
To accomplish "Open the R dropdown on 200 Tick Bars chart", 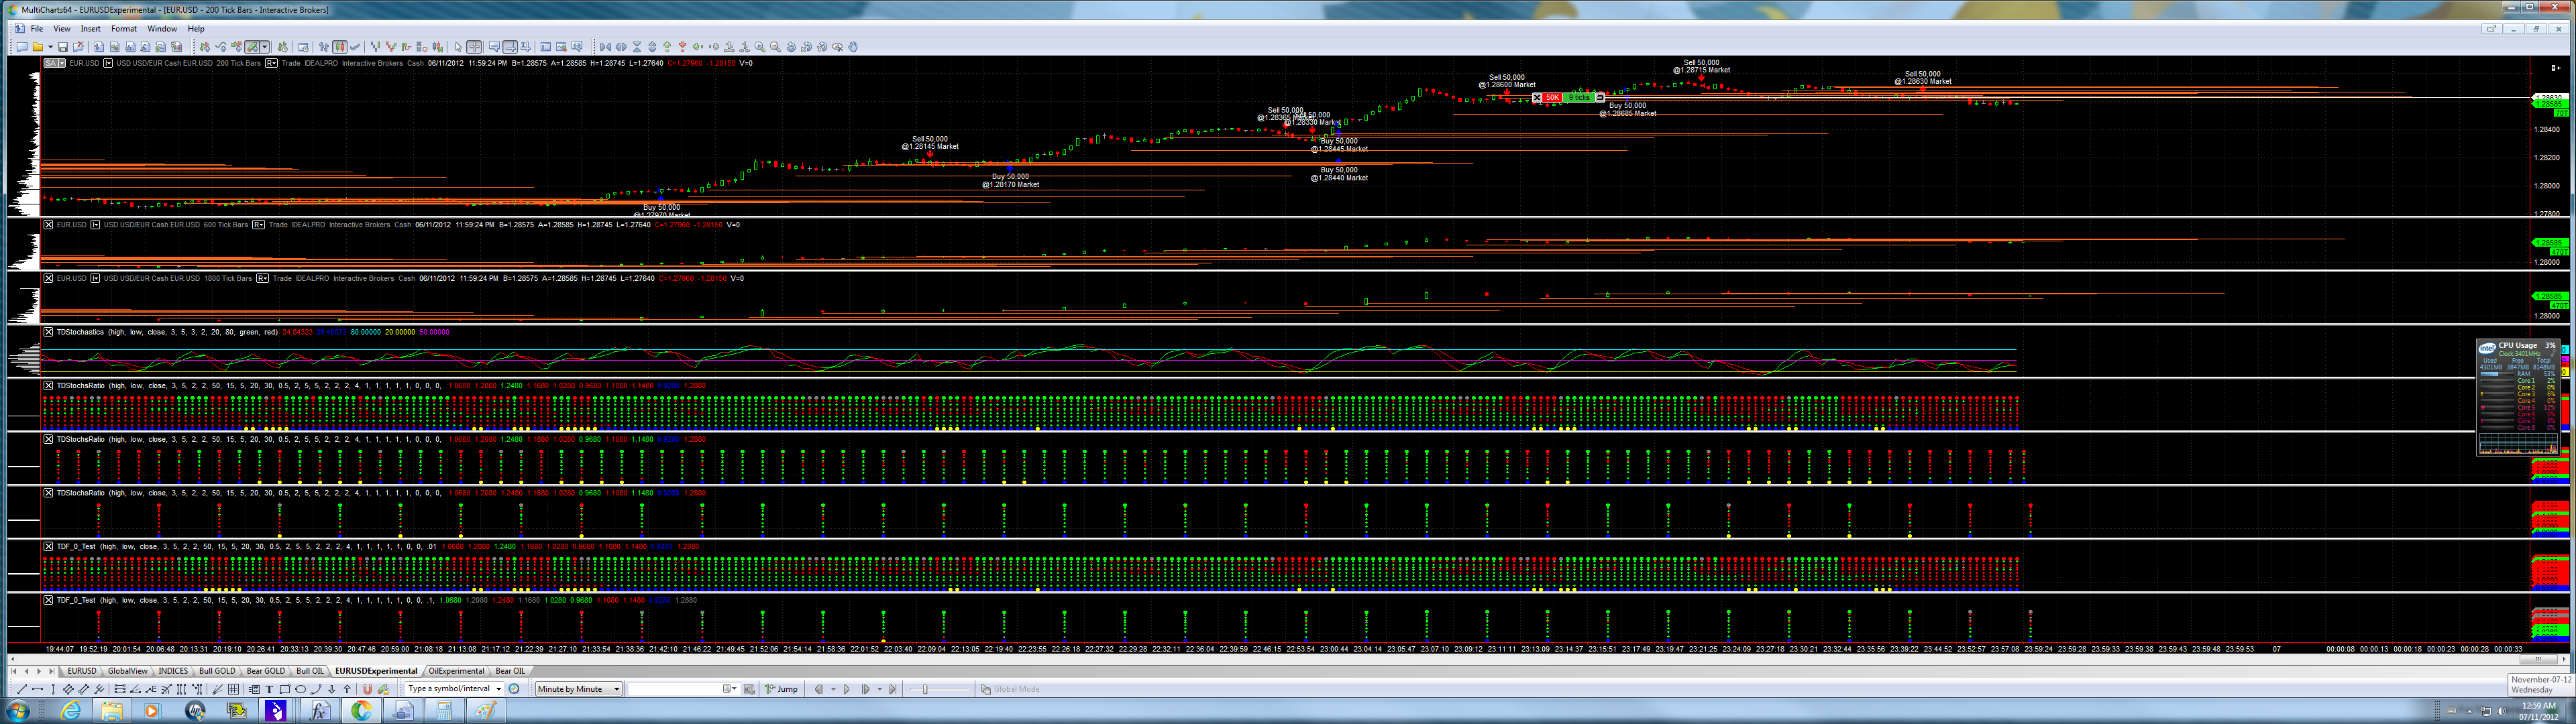I will tap(271, 63).
